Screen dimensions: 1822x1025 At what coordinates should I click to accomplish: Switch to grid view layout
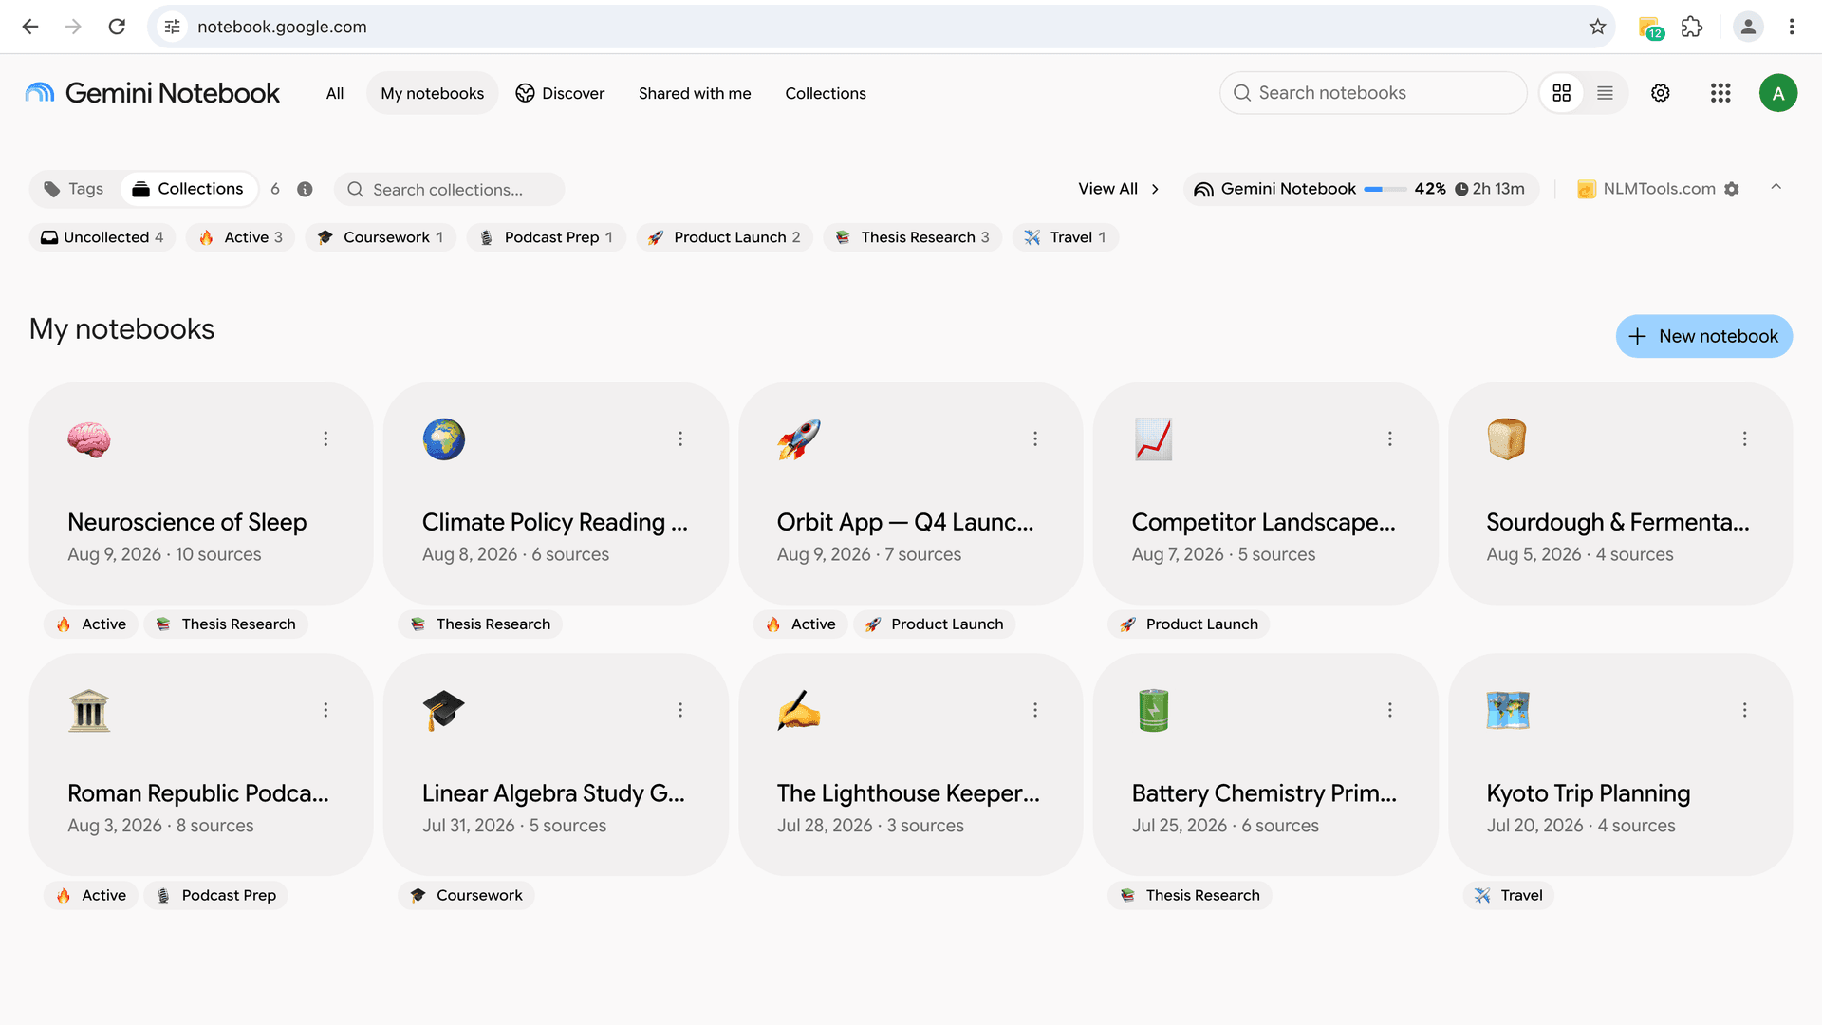1561,93
